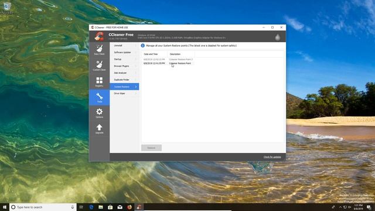
Task: Click the chevron on System Restore
Action: (x=136, y=87)
